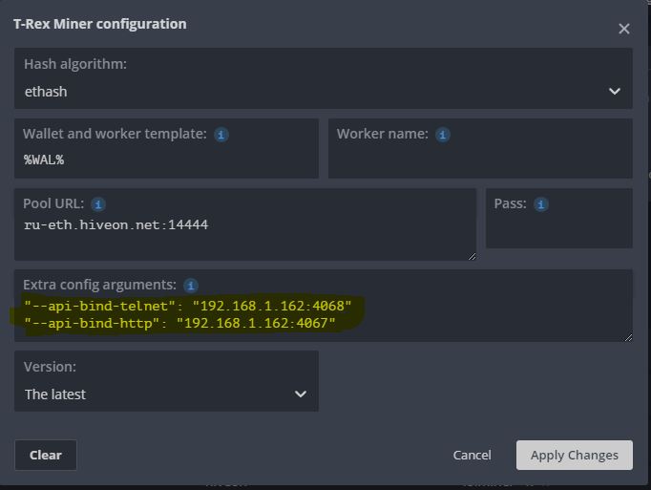Focus the Extra config arguments text area

[x=324, y=306]
